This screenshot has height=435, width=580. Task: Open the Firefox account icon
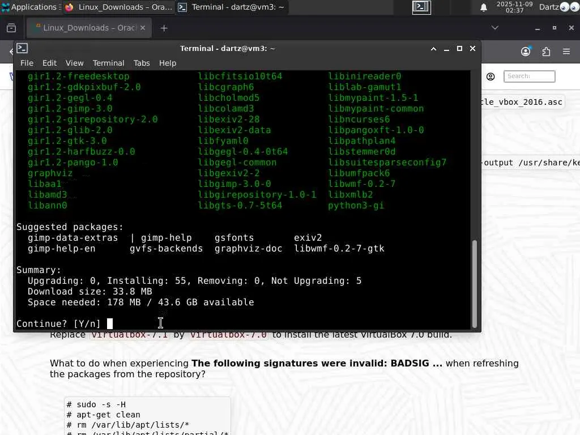pos(526,52)
